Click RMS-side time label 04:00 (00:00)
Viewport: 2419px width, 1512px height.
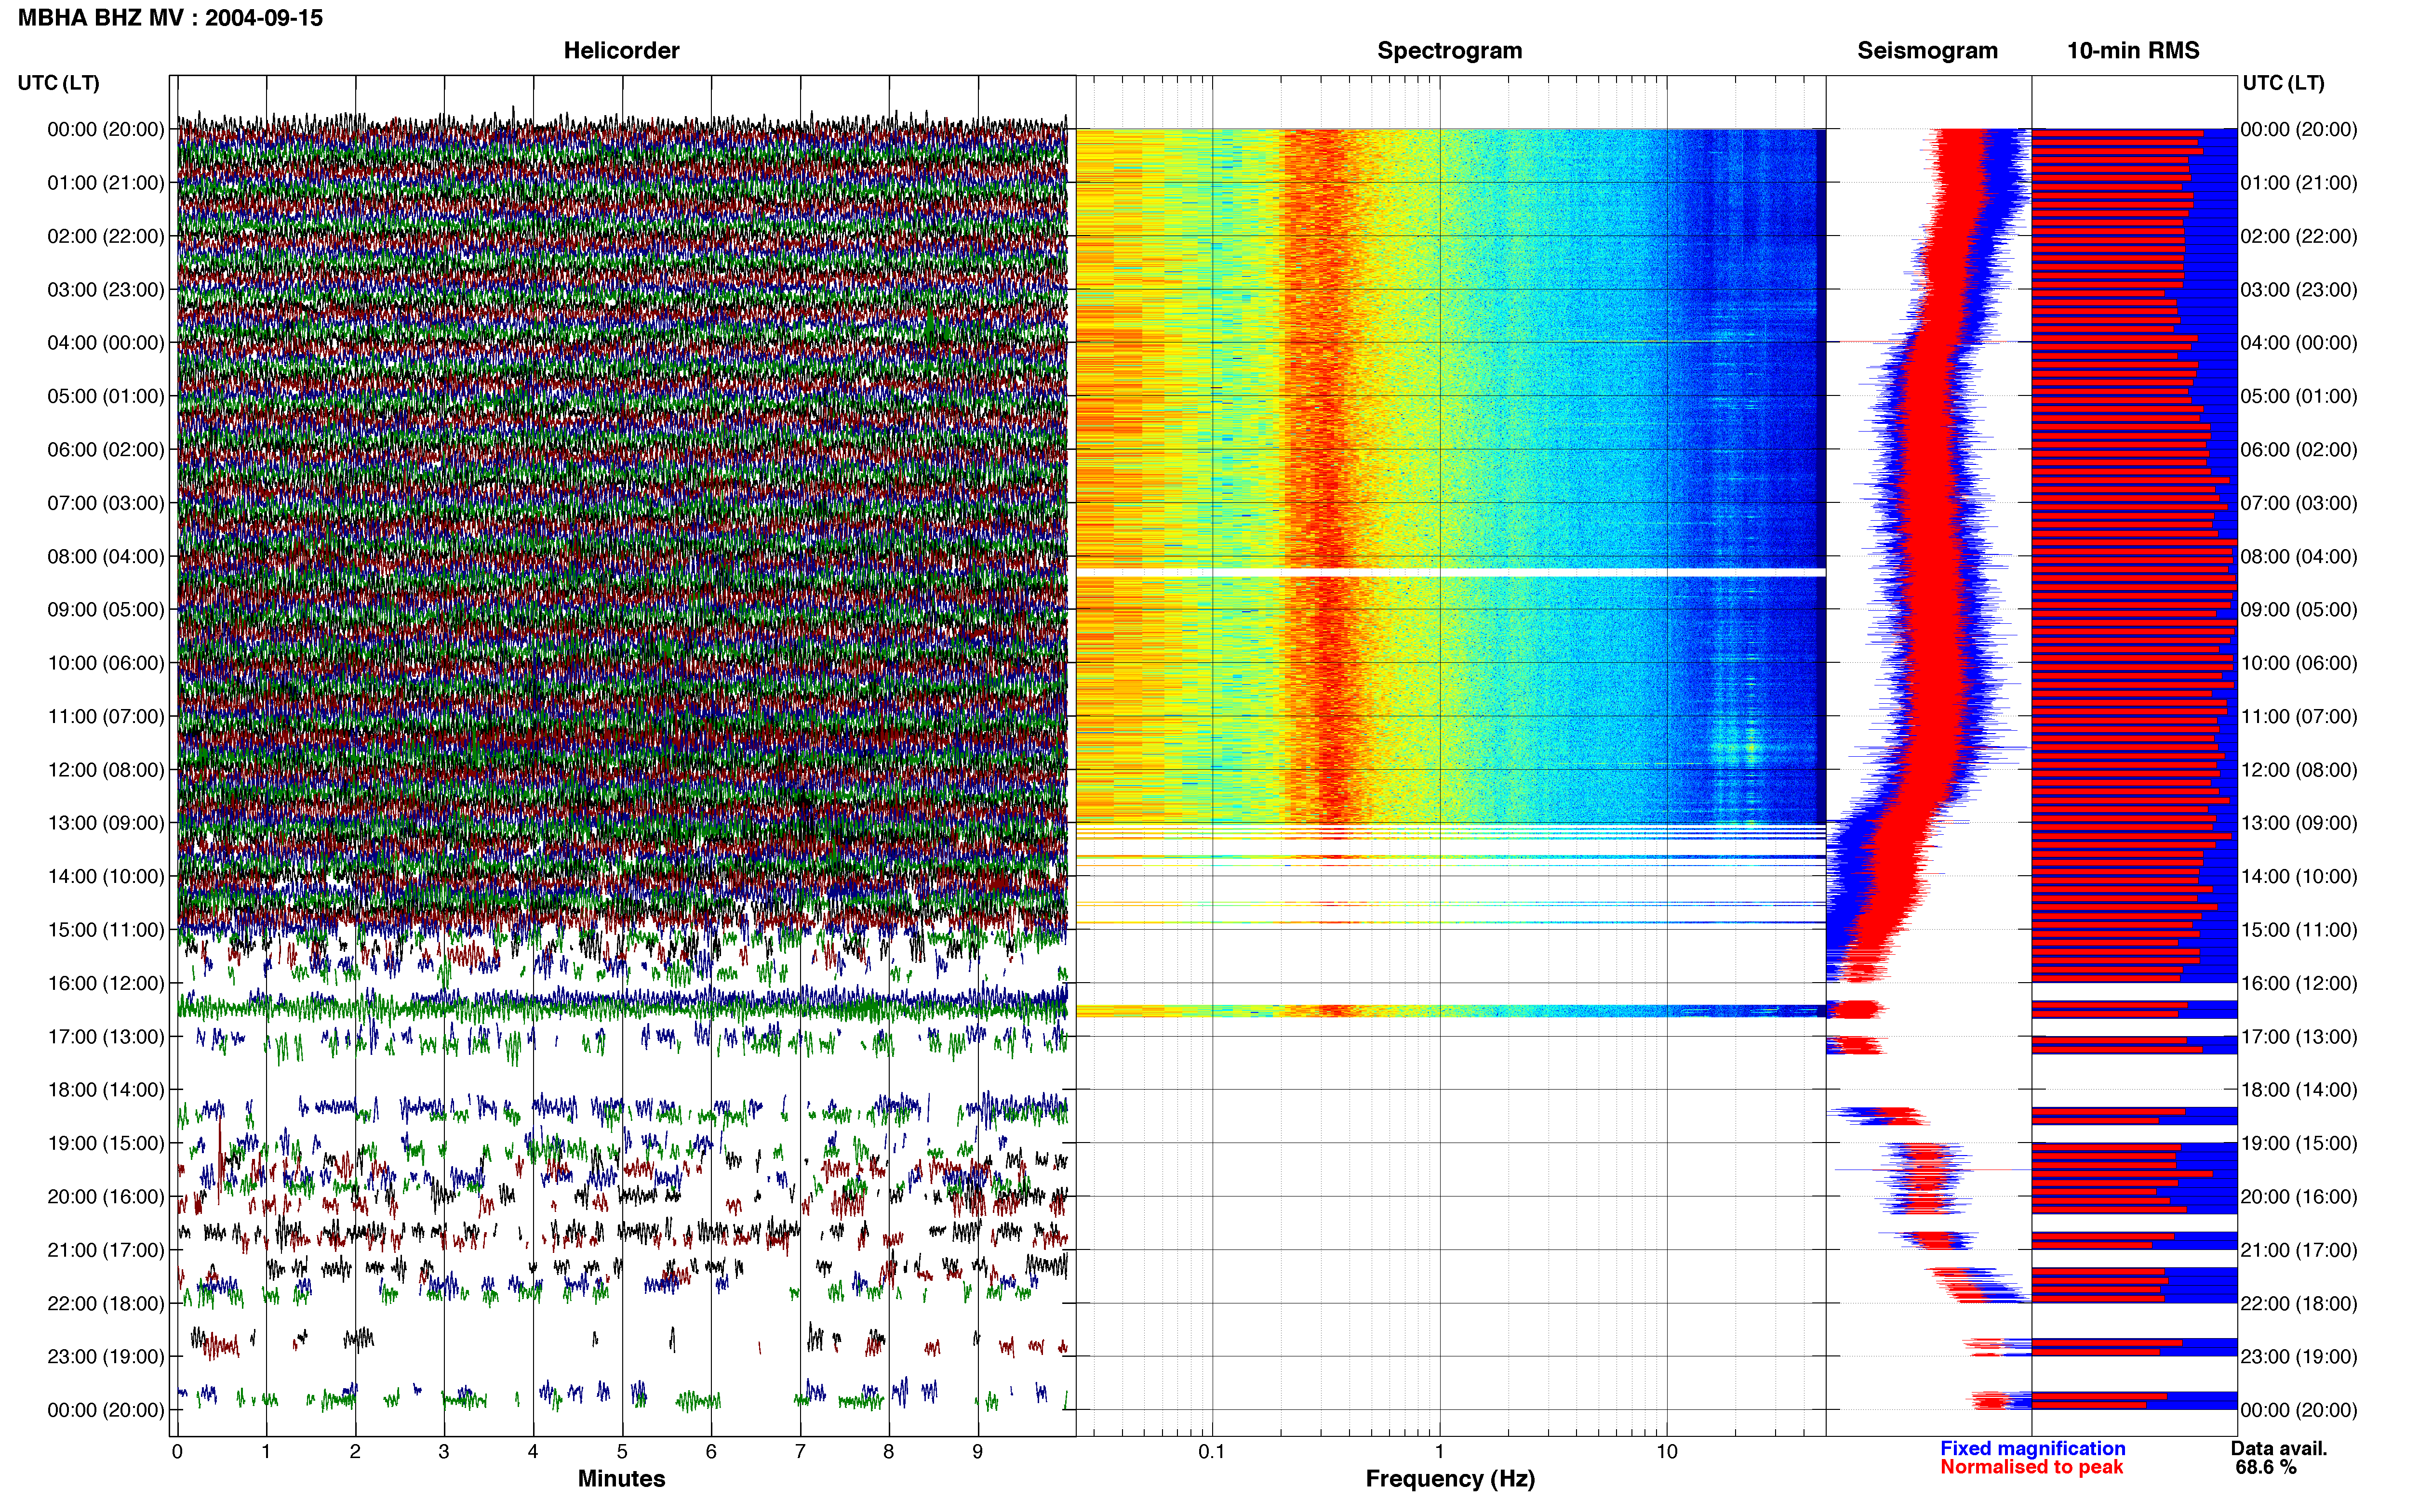pos(2299,342)
